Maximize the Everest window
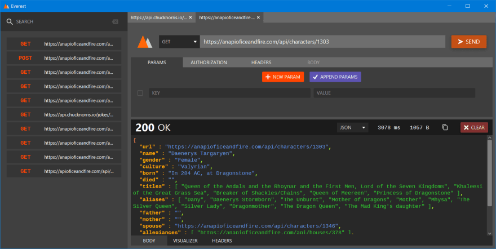This screenshot has height=249, width=496. click(x=467, y=6)
